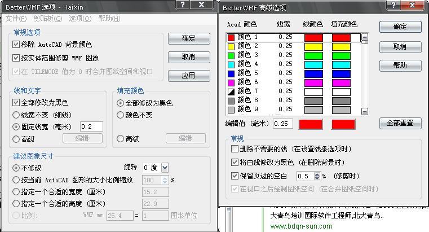Open 帮助(H) menu

point(109,19)
